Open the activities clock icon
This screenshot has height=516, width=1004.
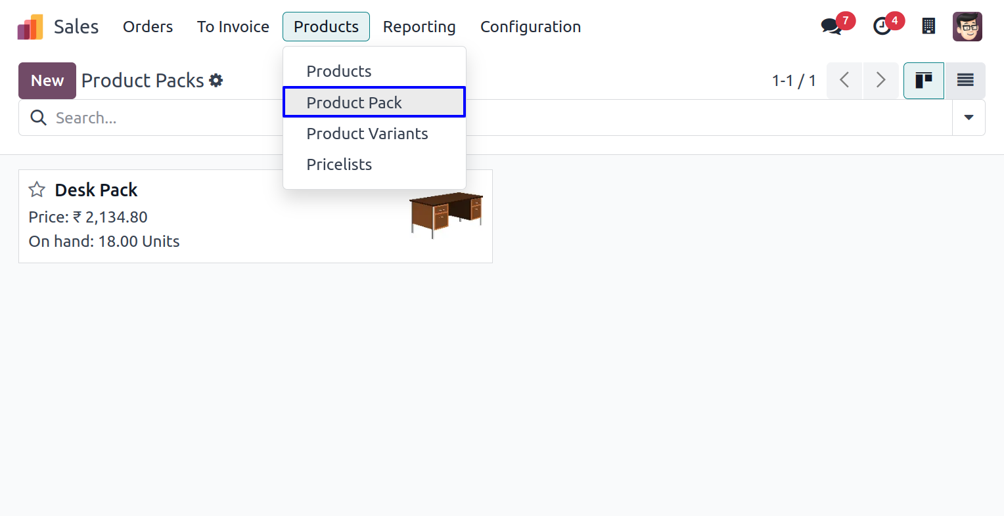point(882,26)
